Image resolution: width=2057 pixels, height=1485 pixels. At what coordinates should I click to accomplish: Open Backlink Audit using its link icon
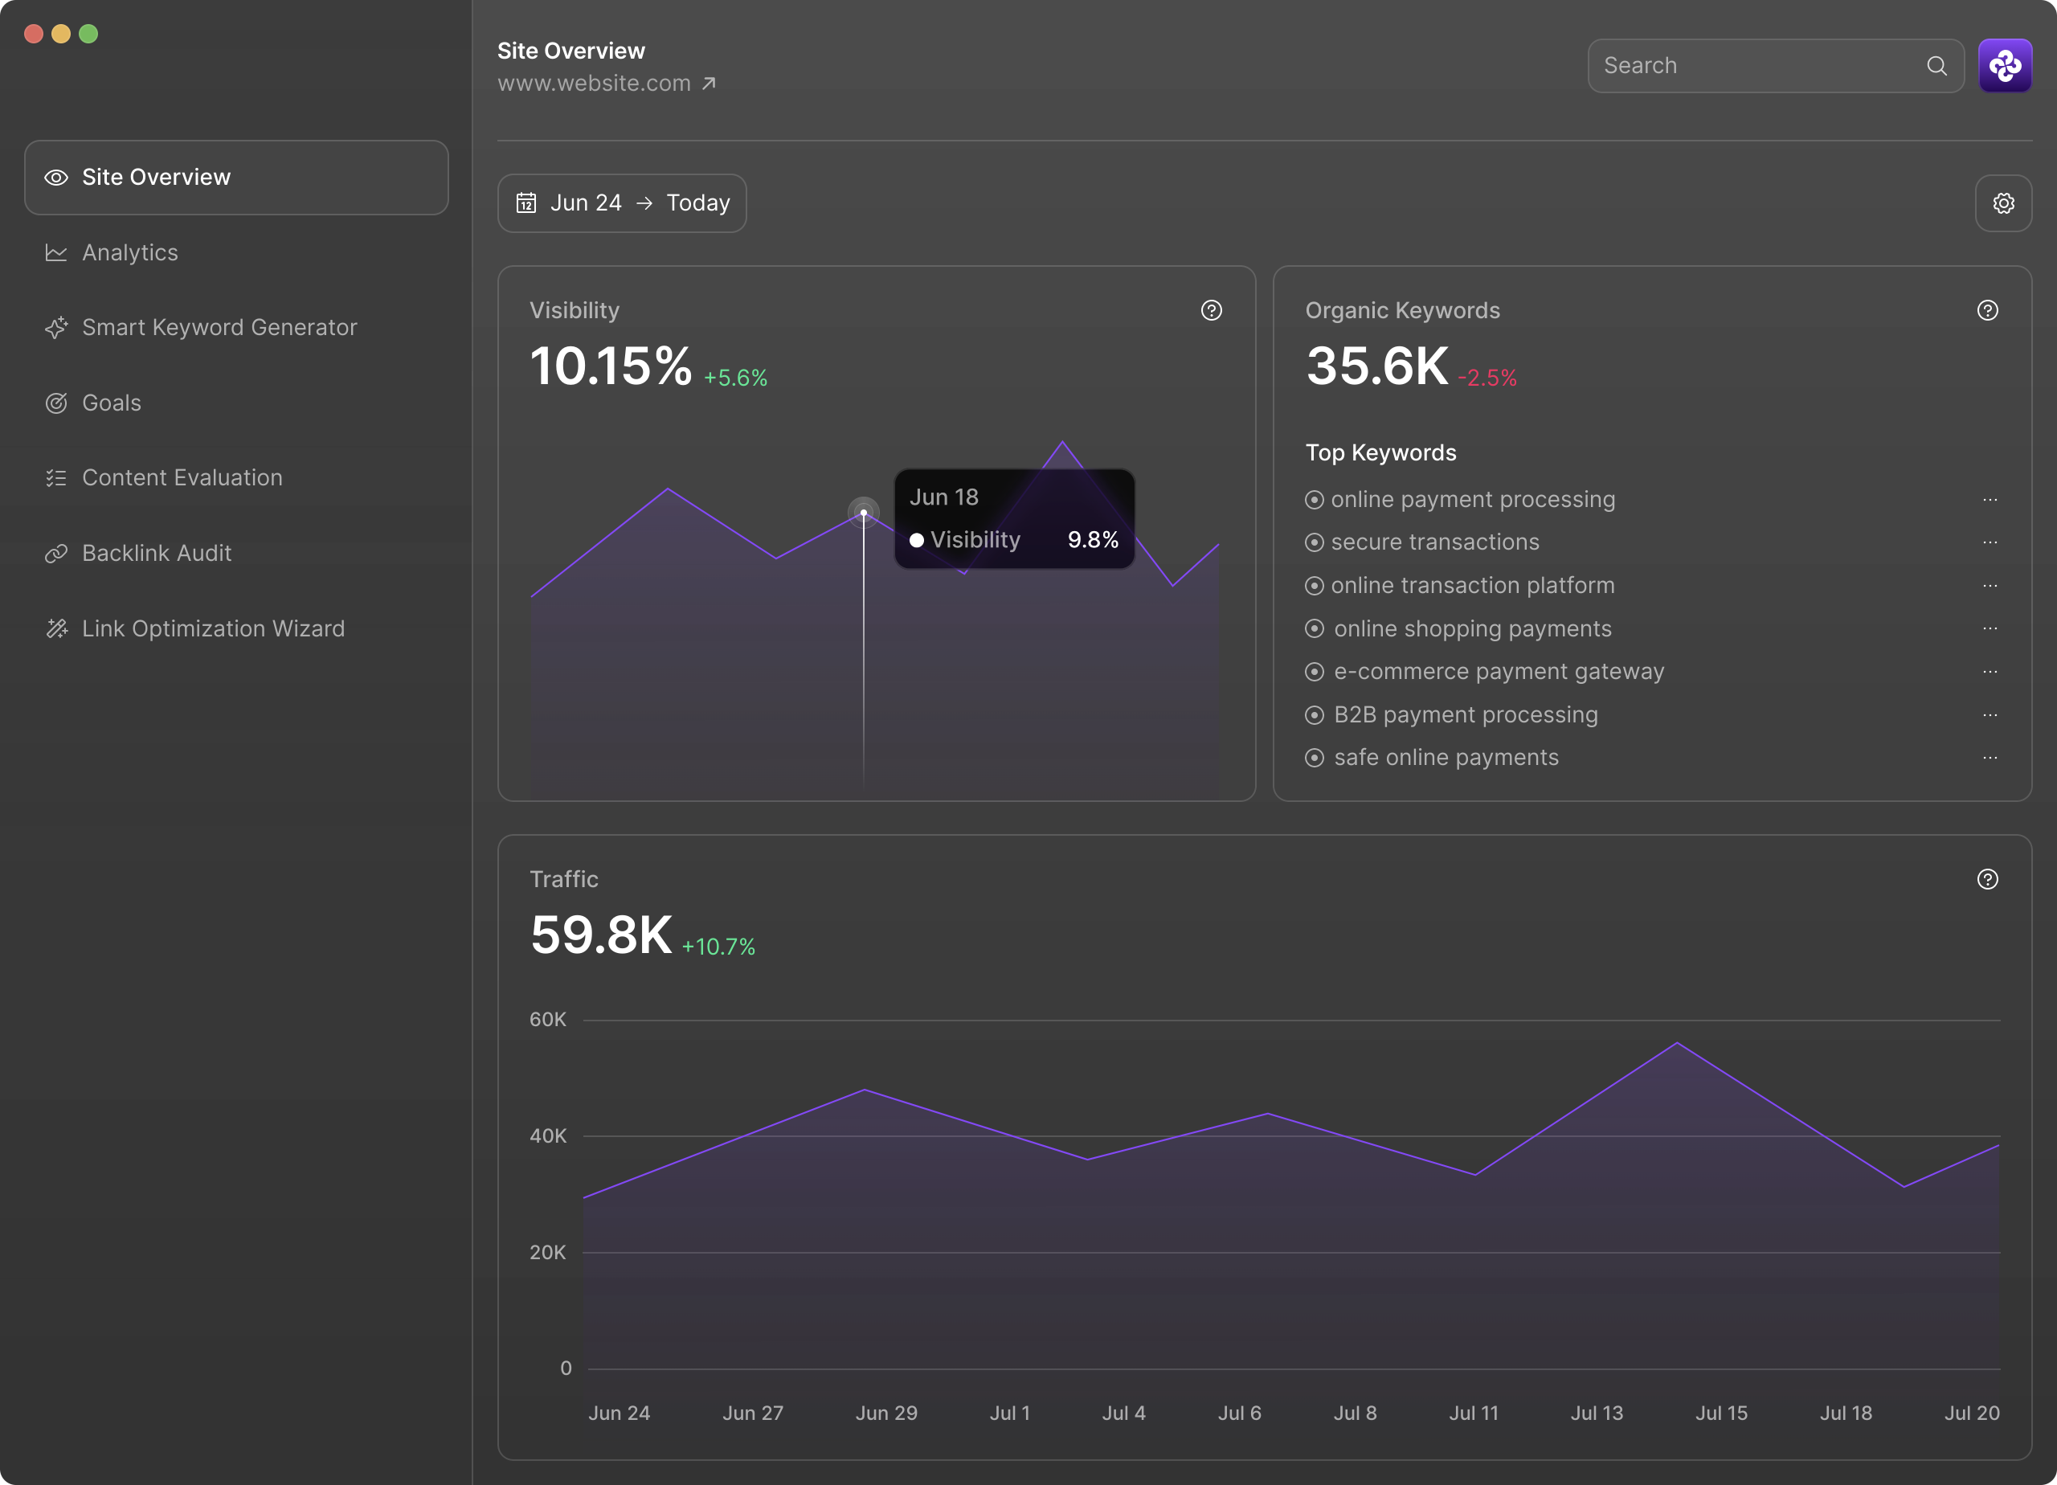pos(56,552)
